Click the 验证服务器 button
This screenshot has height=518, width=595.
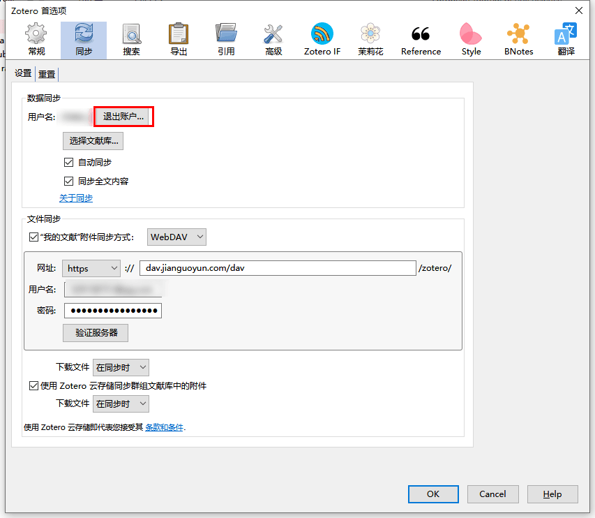point(95,332)
